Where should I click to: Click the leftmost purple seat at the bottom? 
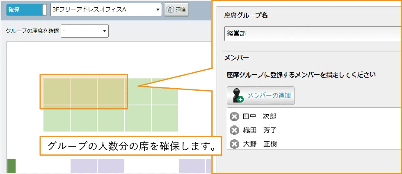click(x=84, y=166)
